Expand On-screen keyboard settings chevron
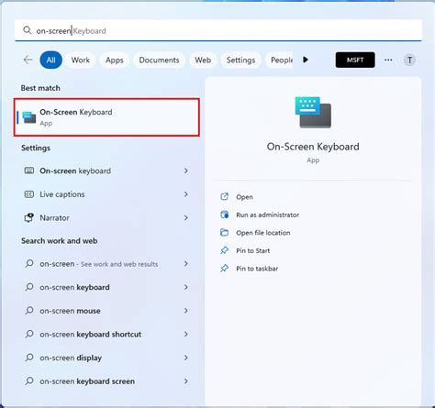The image size is (435, 408). point(186,171)
